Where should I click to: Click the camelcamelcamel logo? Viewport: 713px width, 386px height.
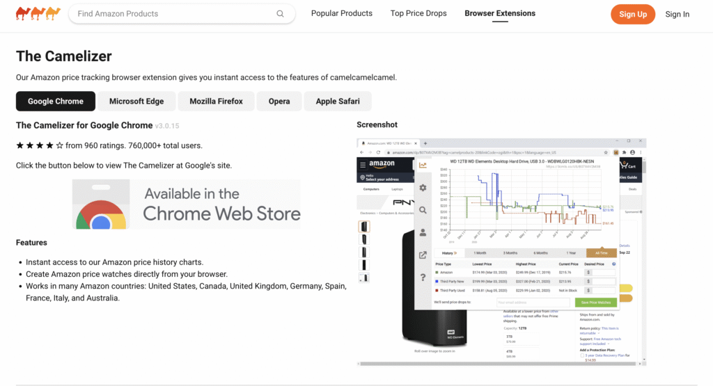coord(38,14)
